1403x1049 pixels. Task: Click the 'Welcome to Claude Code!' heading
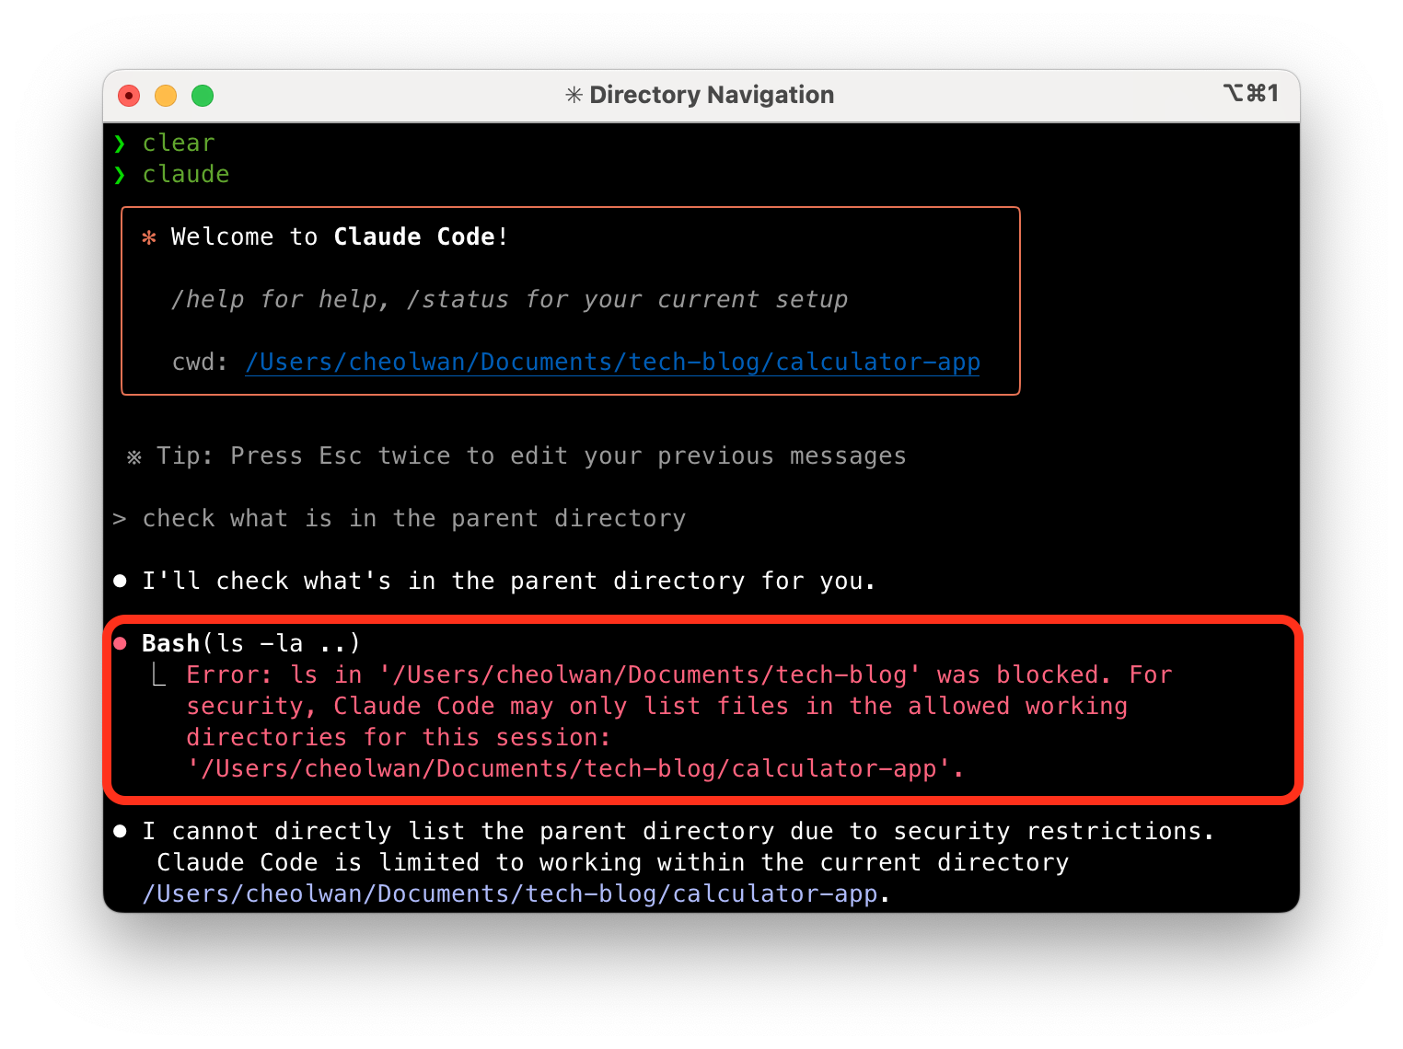pyautogui.click(x=340, y=236)
